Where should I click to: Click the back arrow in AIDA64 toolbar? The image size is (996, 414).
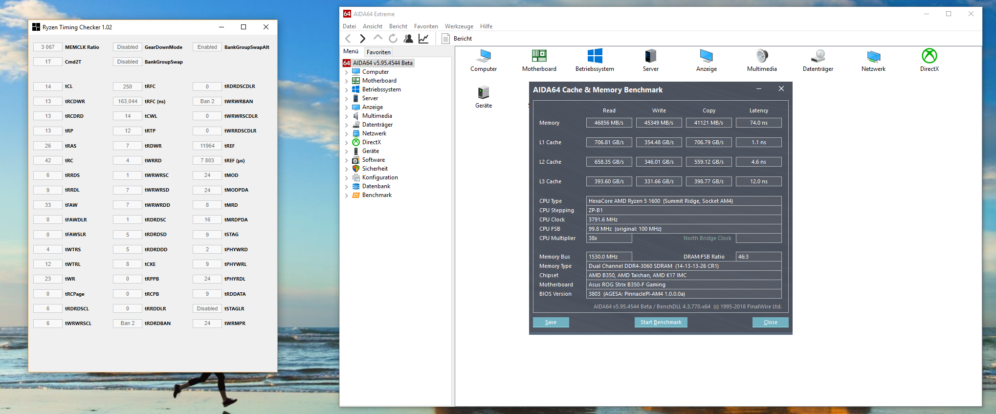(x=348, y=39)
